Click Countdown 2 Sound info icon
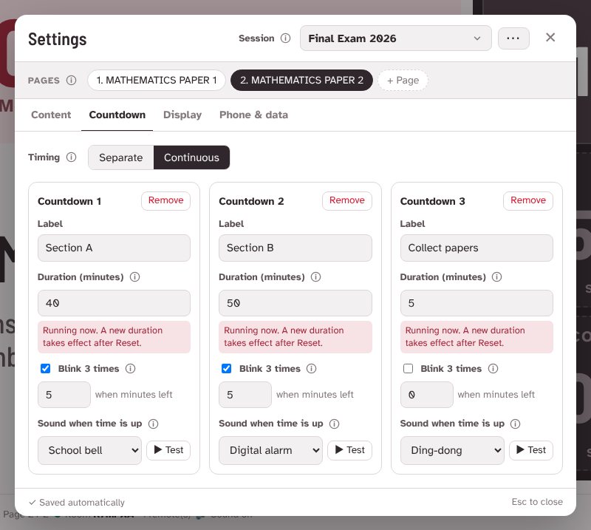Screen dimensions: 591x530 (335, 424)
